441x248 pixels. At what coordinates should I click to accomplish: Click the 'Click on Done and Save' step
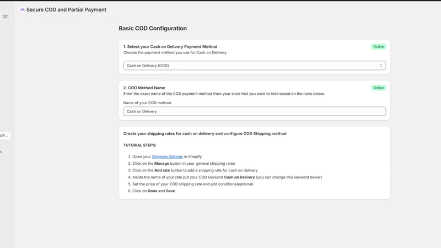tap(154, 191)
